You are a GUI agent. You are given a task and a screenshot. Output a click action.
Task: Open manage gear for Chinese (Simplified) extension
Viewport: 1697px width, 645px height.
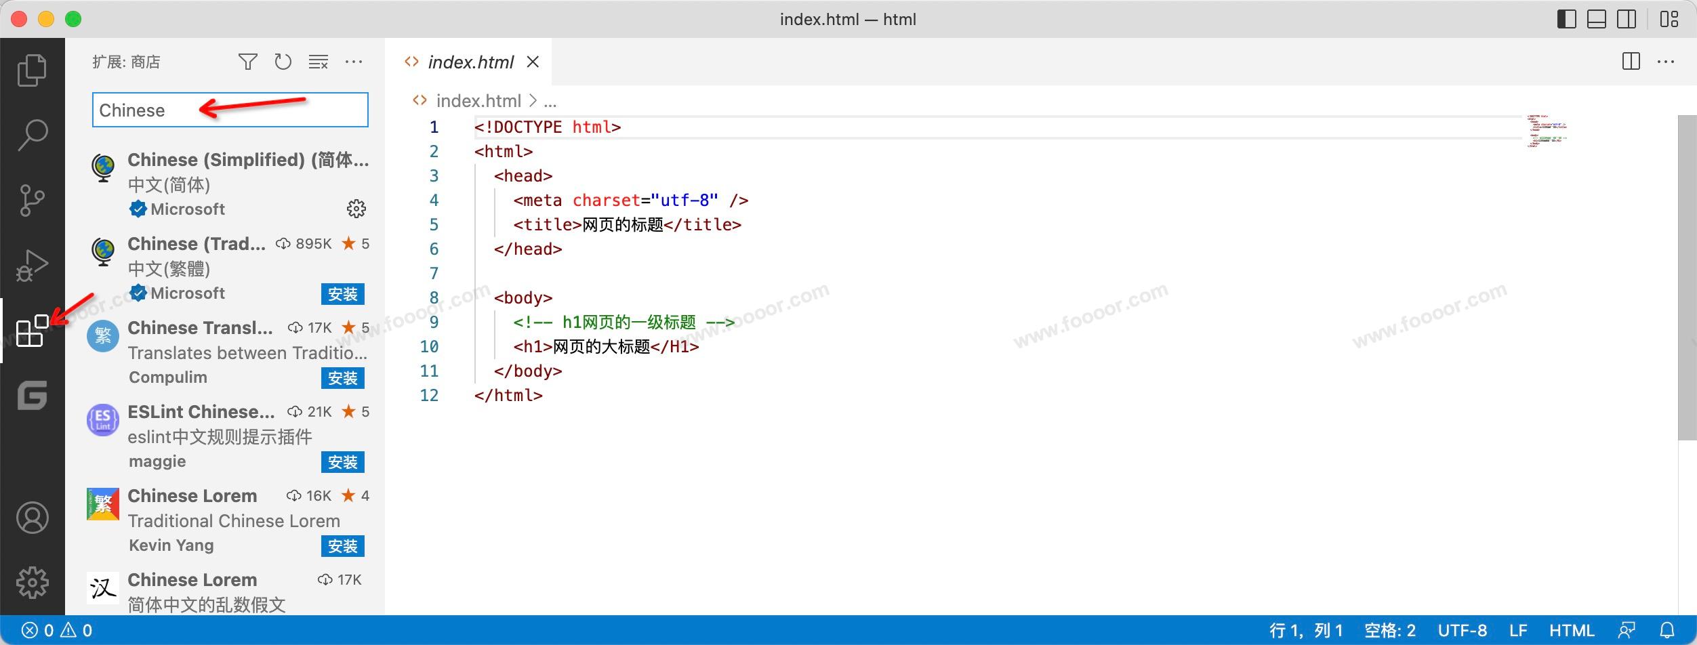[x=356, y=209]
